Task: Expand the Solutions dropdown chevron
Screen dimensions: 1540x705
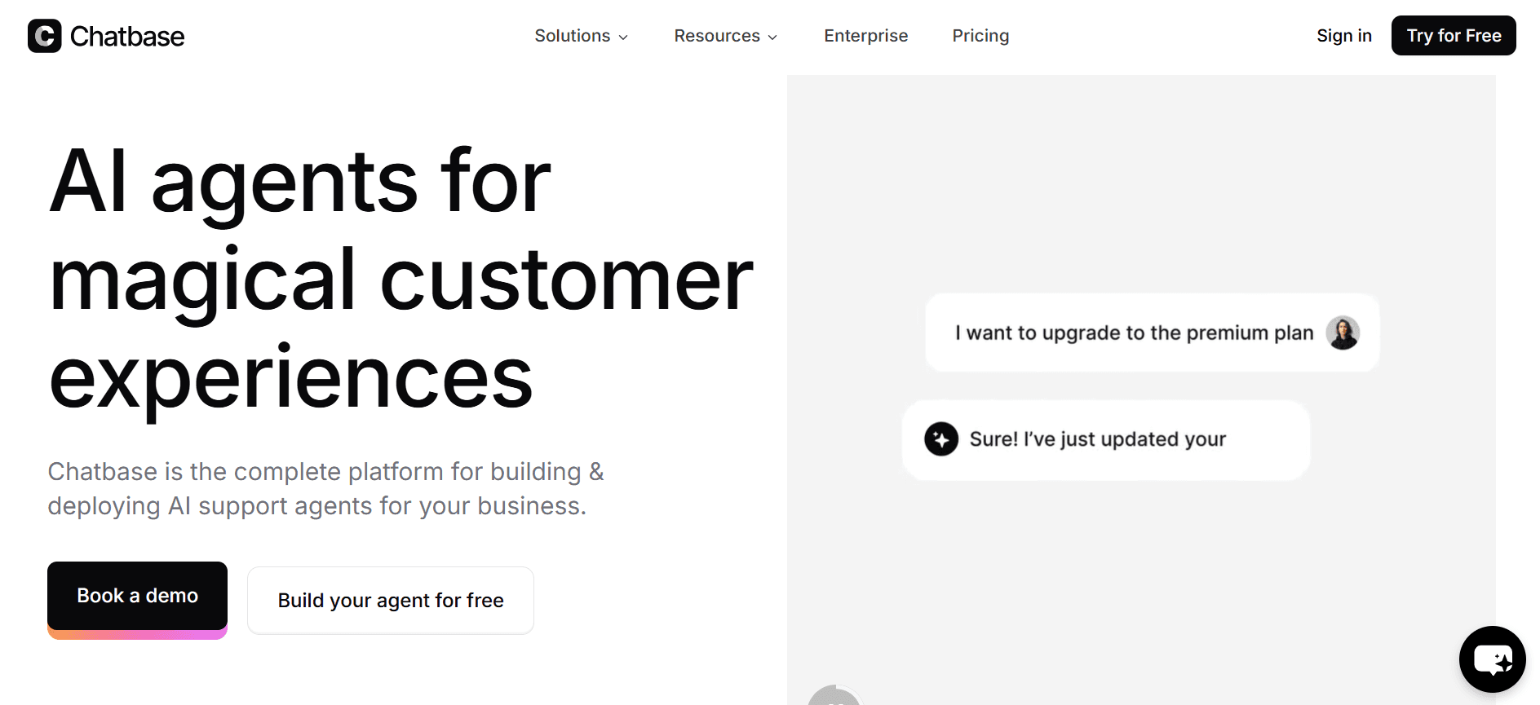Action: [623, 37]
